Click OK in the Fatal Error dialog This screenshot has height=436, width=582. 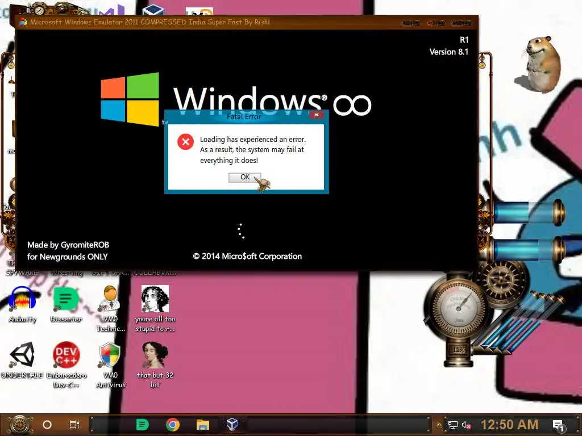pos(244,177)
